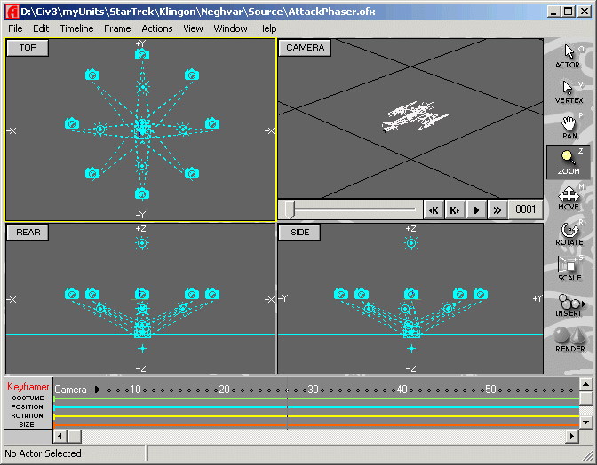Select the far-right camera icon in TOP view

tap(212, 123)
